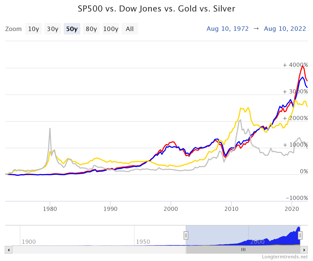Click the red line peak near 2022

[302, 66]
